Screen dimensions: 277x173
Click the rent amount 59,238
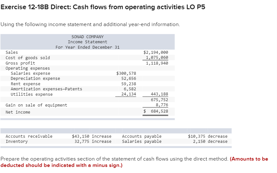[128, 84]
